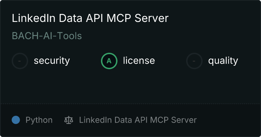Click the security score dash badge
Viewport: 261px width, 137px height.
(x=20, y=61)
